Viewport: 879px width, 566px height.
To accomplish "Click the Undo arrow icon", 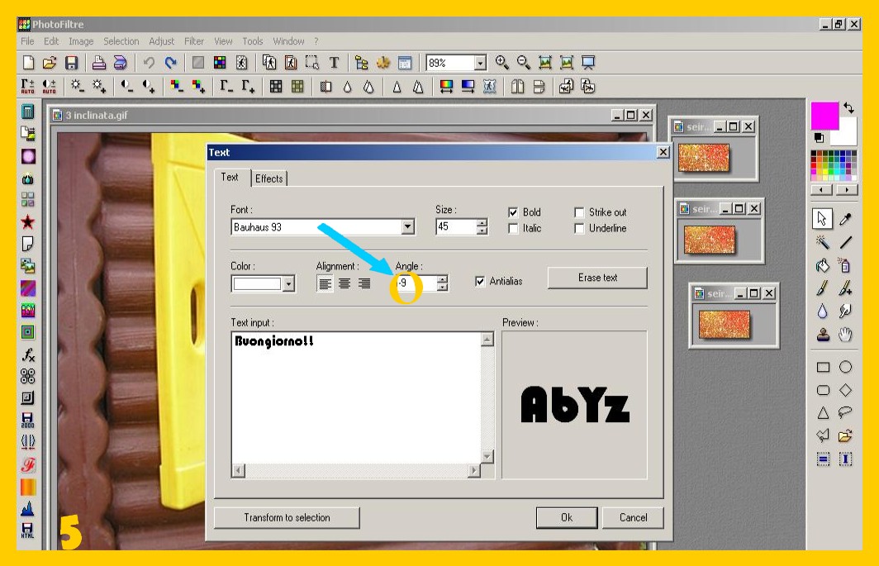I will [x=149, y=63].
